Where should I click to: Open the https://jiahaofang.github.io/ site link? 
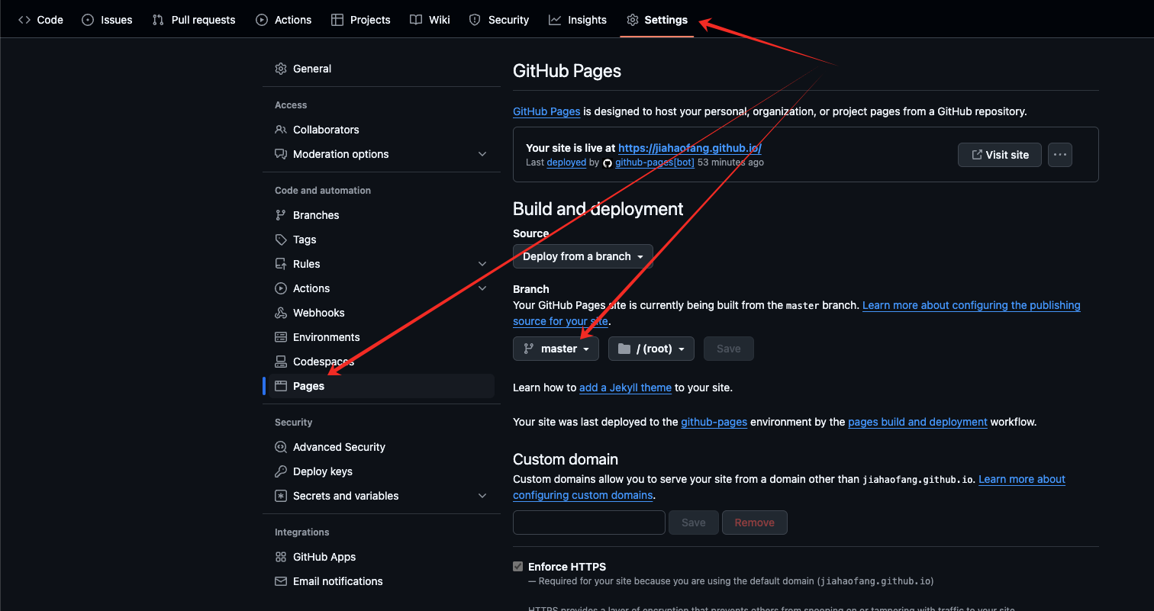pyautogui.click(x=690, y=149)
